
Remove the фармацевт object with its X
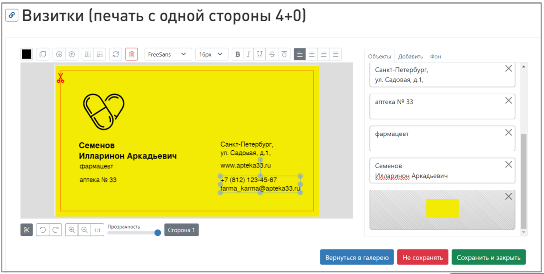pyautogui.click(x=509, y=133)
